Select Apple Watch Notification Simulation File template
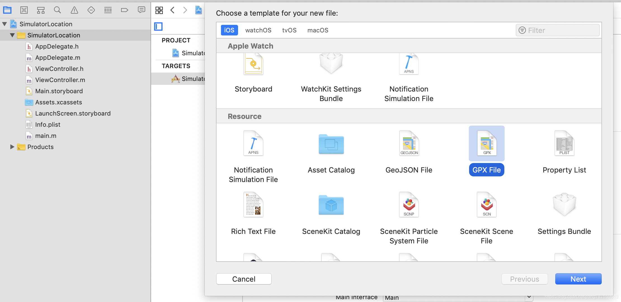Image resolution: width=621 pixels, height=302 pixels. (409, 78)
